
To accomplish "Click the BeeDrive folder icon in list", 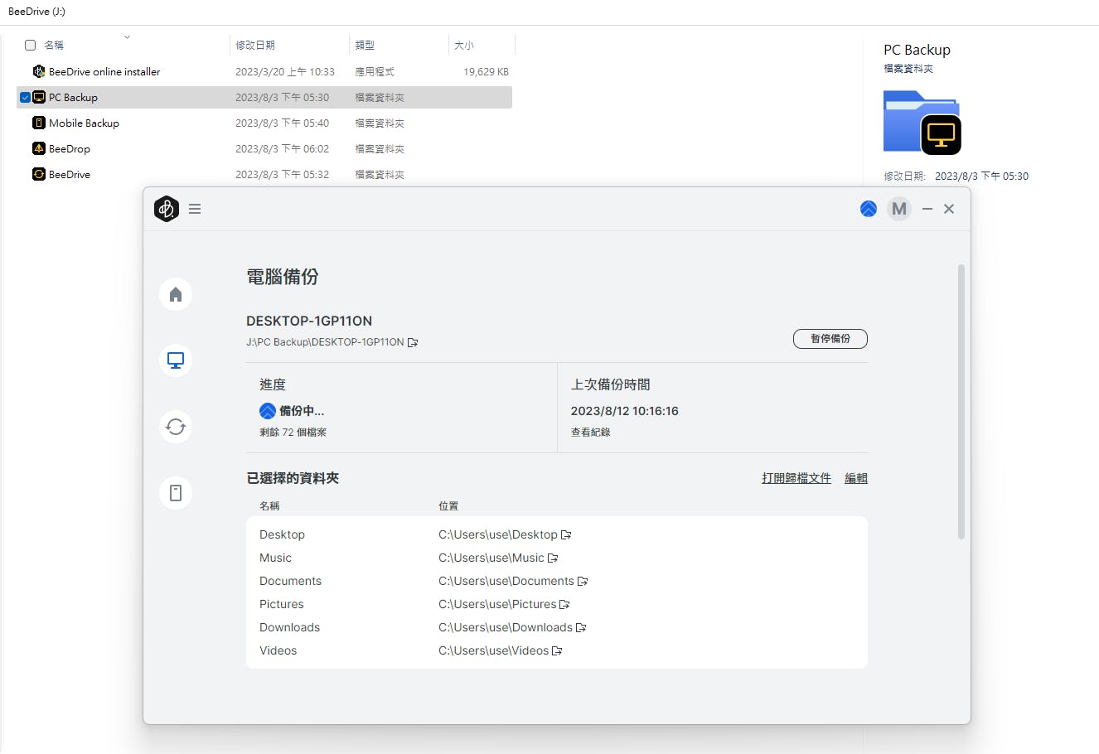I will [x=39, y=174].
